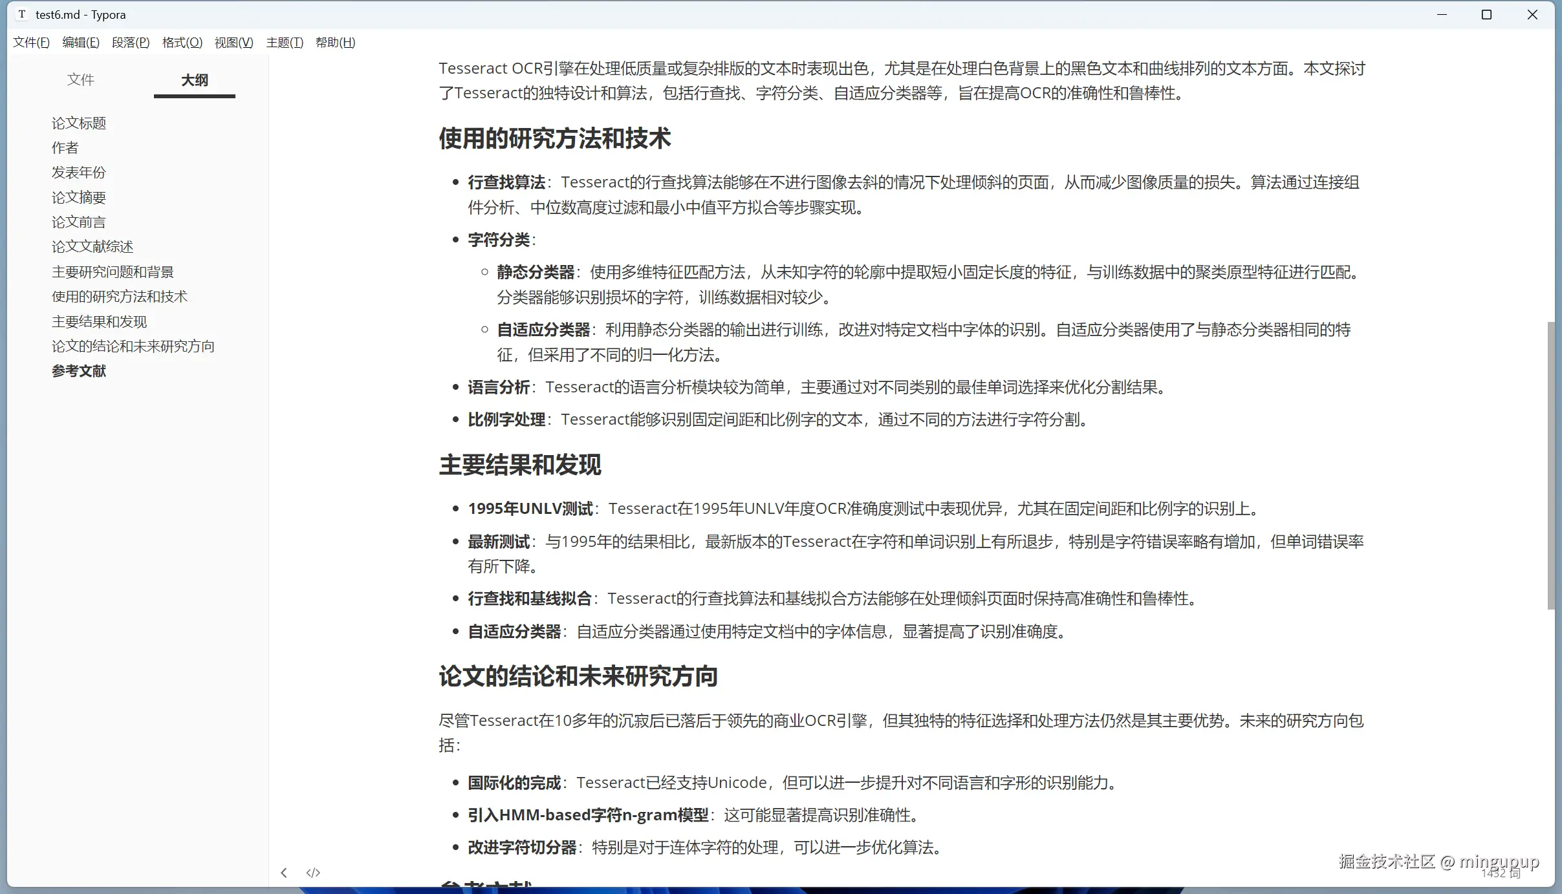Viewport: 1562px width, 894px height.
Task: Open the 格式(O) menu
Action: [x=180, y=42]
